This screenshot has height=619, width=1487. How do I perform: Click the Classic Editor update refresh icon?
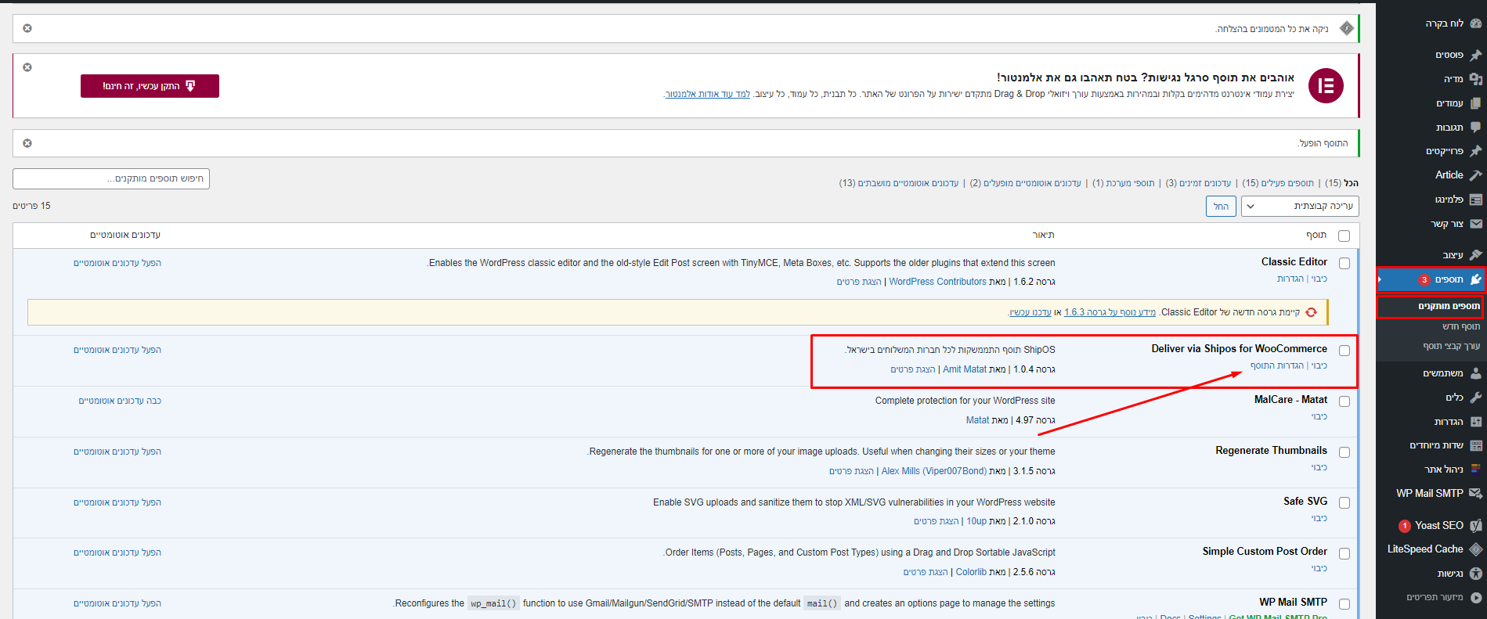point(1311,312)
